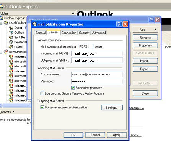Close the folders pane with X
This screenshot has height=141, width=171.
pos(73,13)
